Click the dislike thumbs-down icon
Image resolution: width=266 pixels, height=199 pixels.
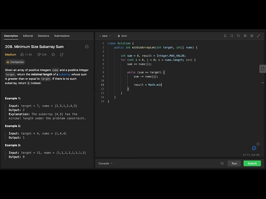[39, 54]
